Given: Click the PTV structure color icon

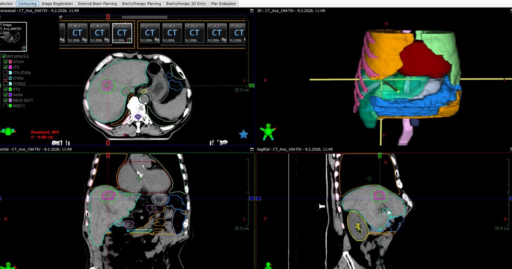Looking at the screenshot, I should [x=10, y=89].
